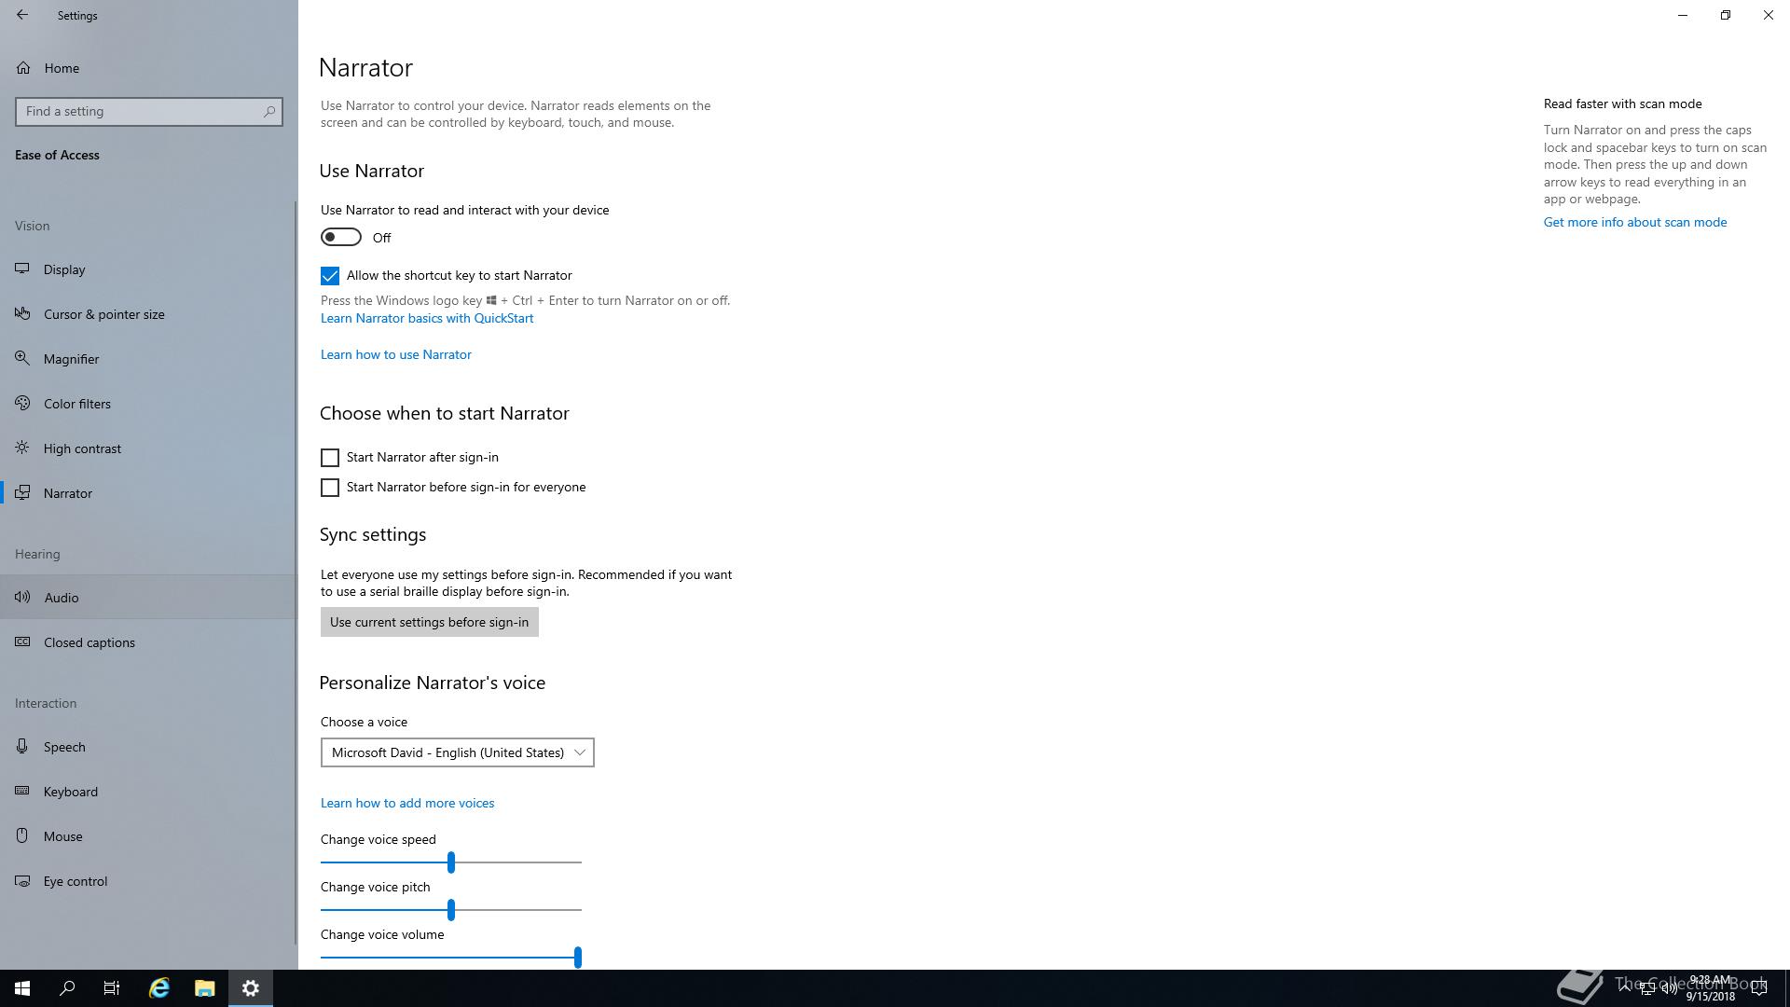This screenshot has height=1007, width=1790.
Task: Click the High contrast sun icon
Action: 22,448
